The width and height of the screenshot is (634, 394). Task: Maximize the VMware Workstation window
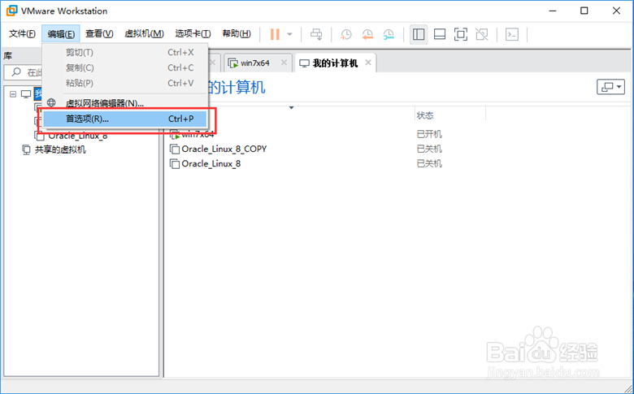pos(584,11)
